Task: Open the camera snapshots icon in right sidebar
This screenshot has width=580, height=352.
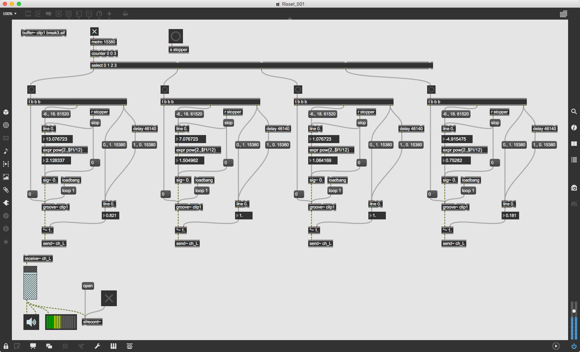Action: (574, 188)
